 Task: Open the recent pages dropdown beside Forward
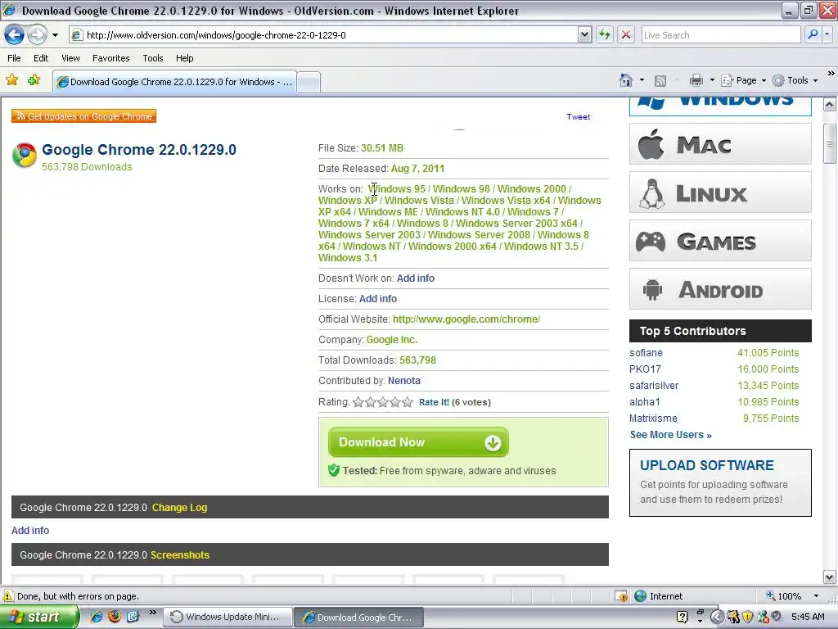pyautogui.click(x=55, y=35)
